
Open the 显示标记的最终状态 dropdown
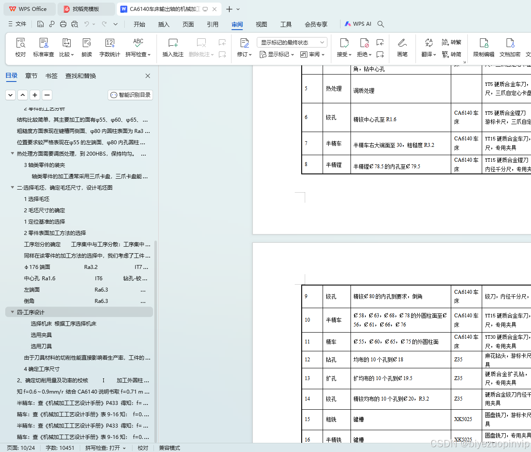point(292,42)
